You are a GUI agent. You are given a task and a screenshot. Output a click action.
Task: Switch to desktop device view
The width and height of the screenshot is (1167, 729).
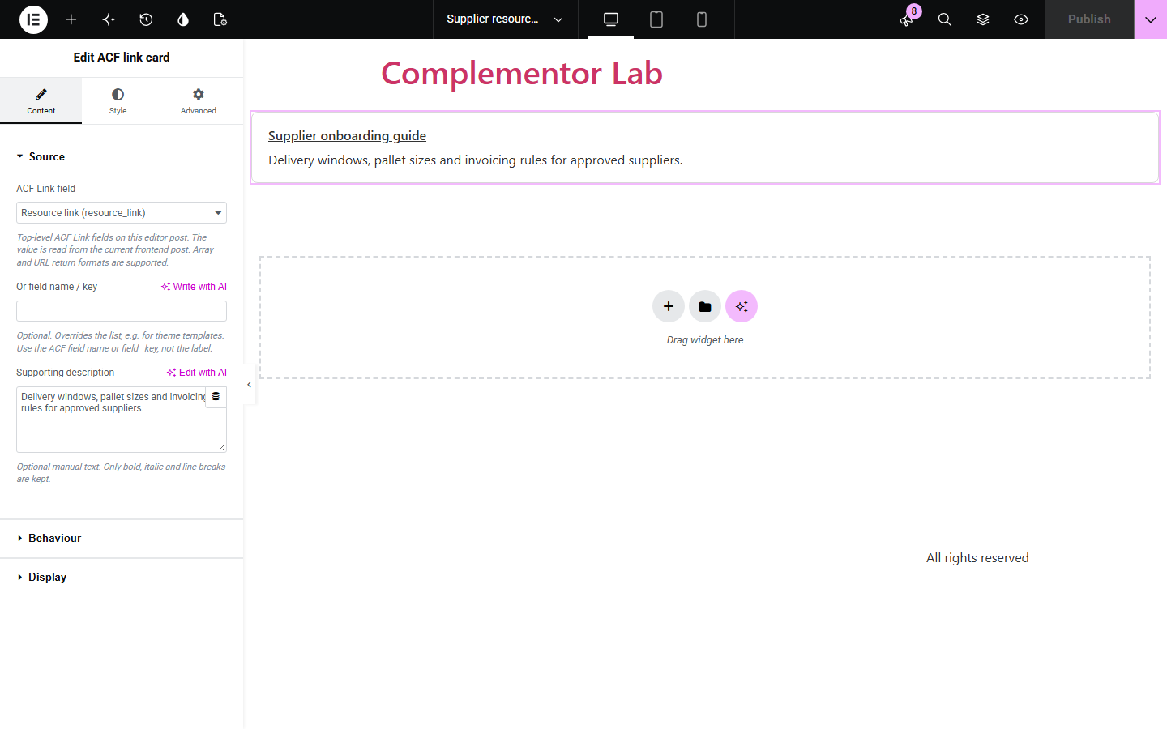(611, 19)
